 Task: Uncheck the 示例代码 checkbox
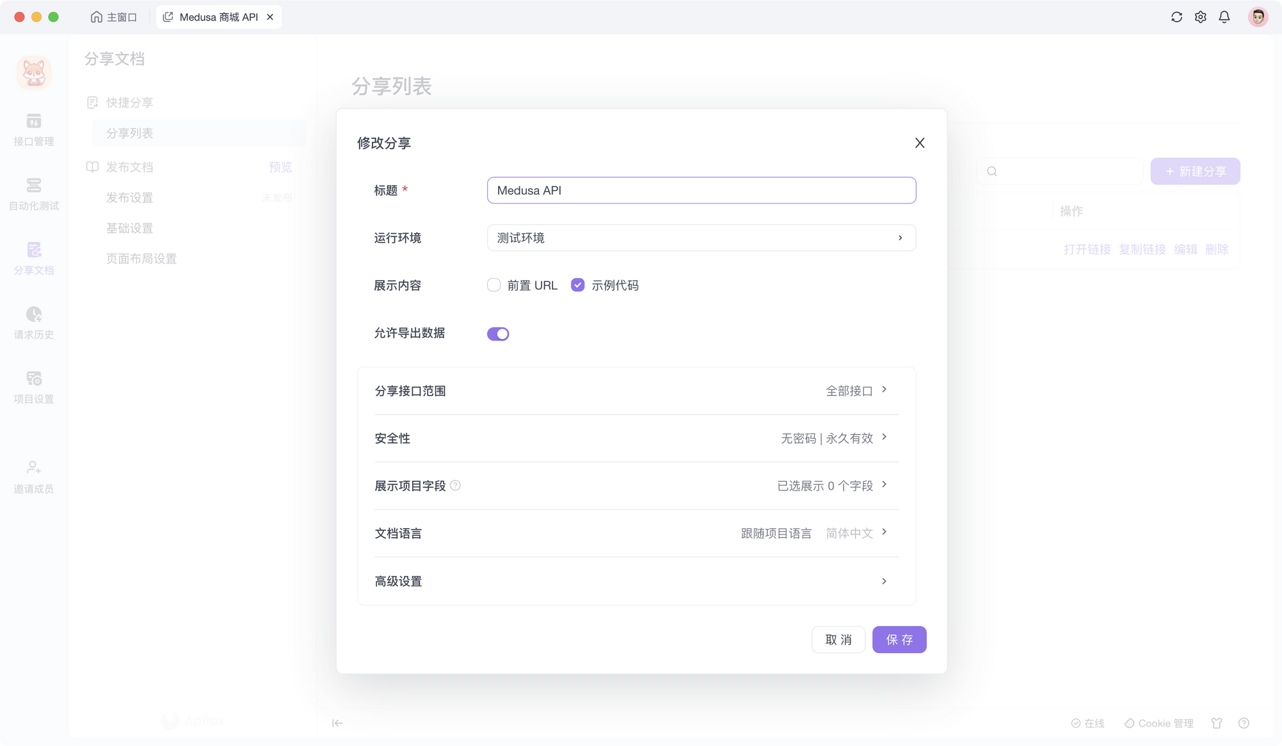tap(578, 285)
